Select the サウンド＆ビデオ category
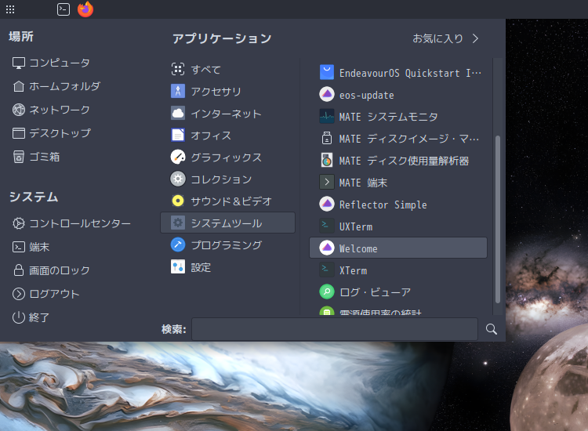The height and width of the screenshot is (431, 588). (227, 201)
